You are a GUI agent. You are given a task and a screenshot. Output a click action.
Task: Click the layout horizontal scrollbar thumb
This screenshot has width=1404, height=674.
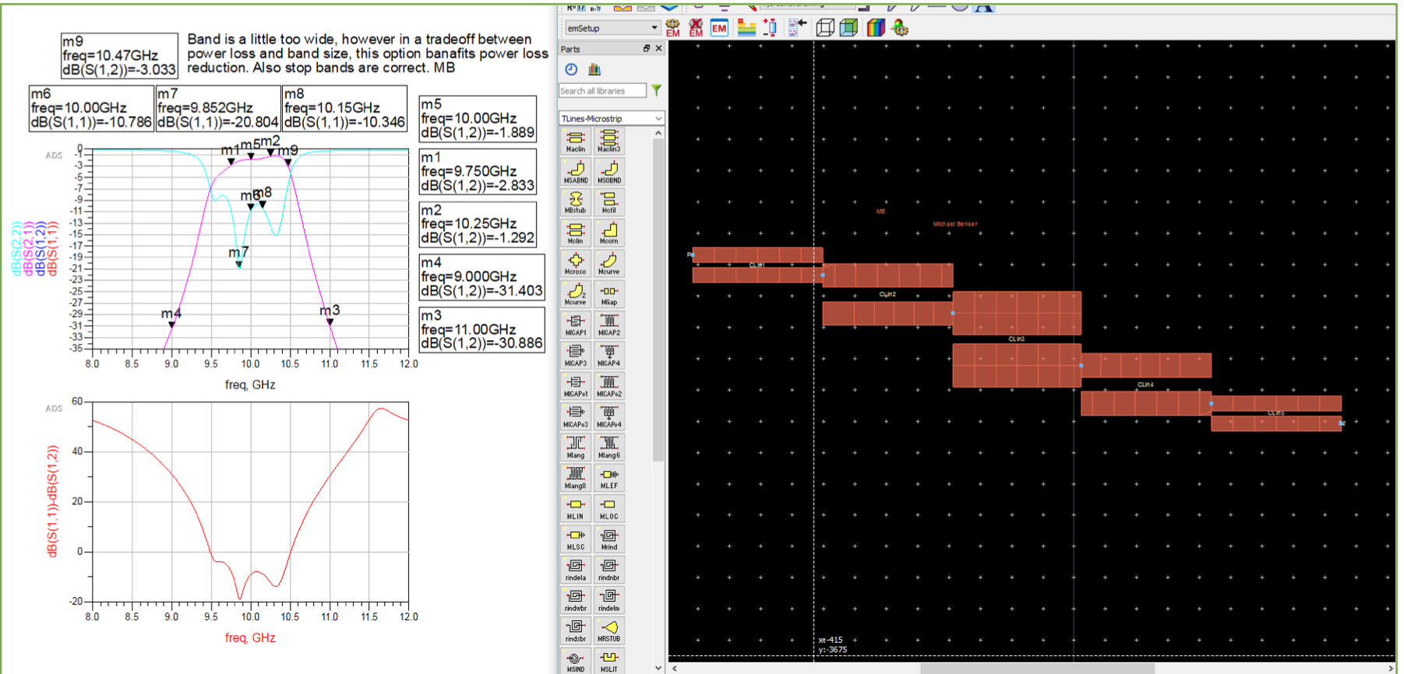pyautogui.click(x=1037, y=669)
